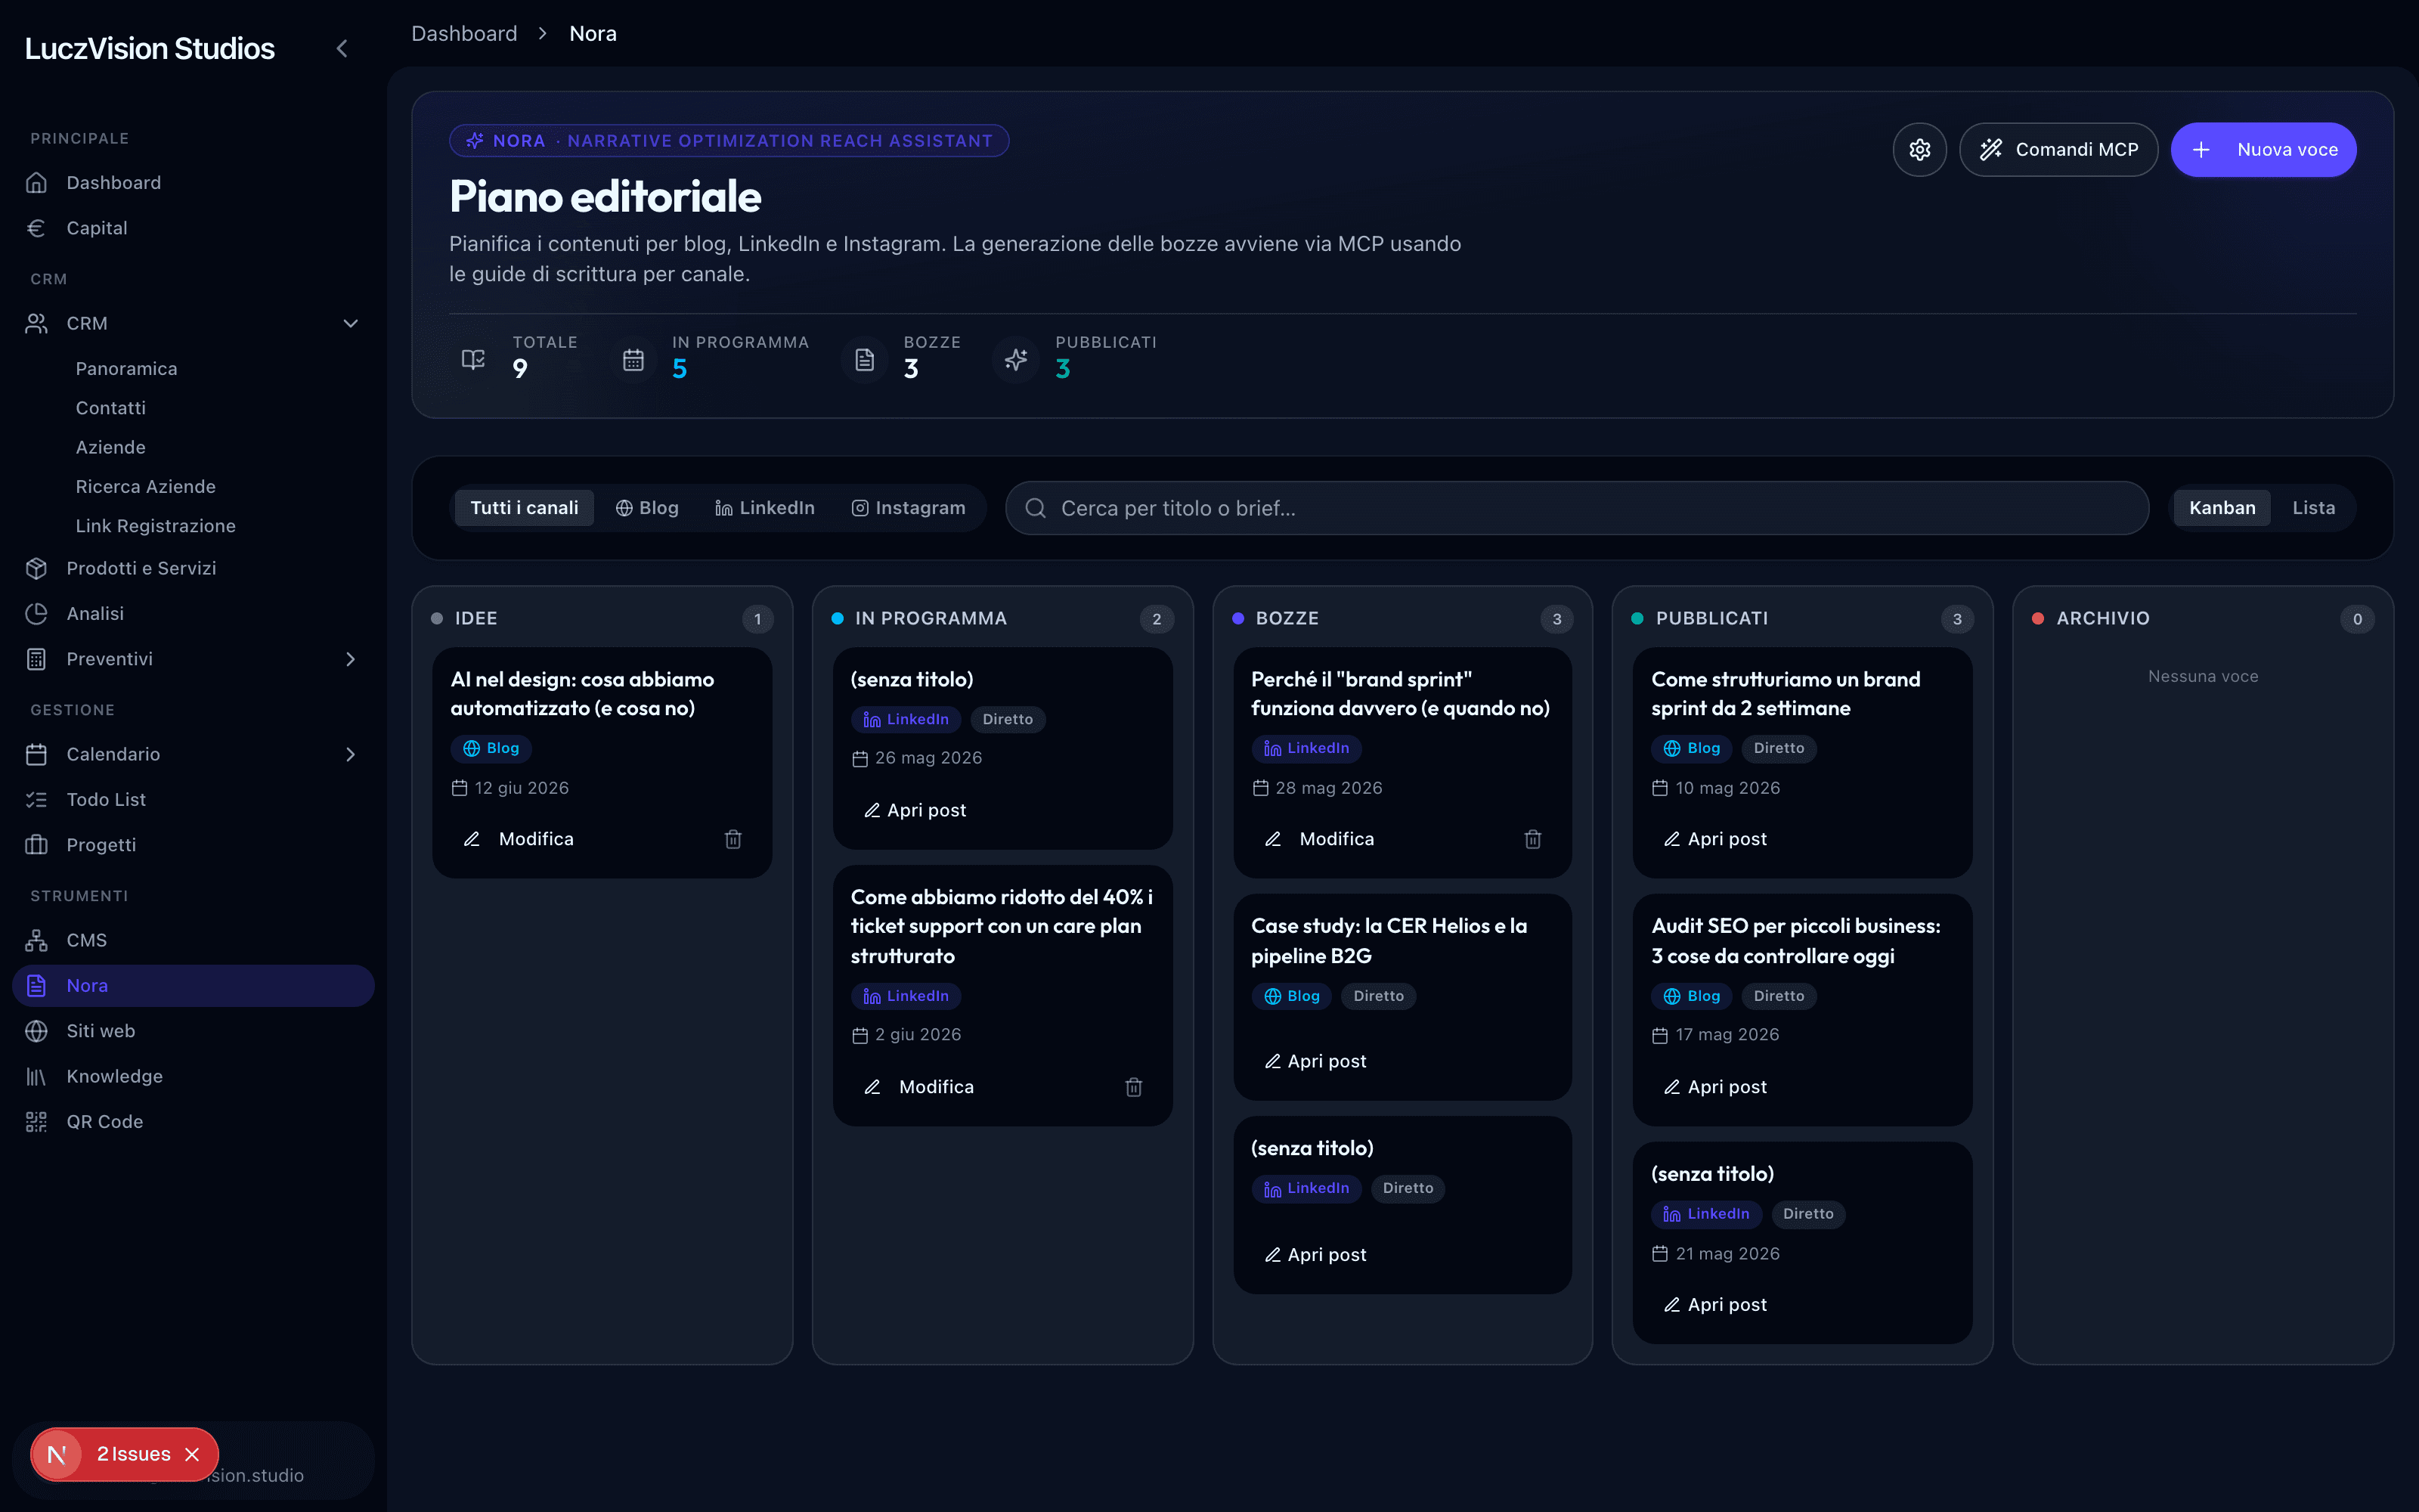Click the Diretto tag on CER Helios card

tap(1378, 996)
